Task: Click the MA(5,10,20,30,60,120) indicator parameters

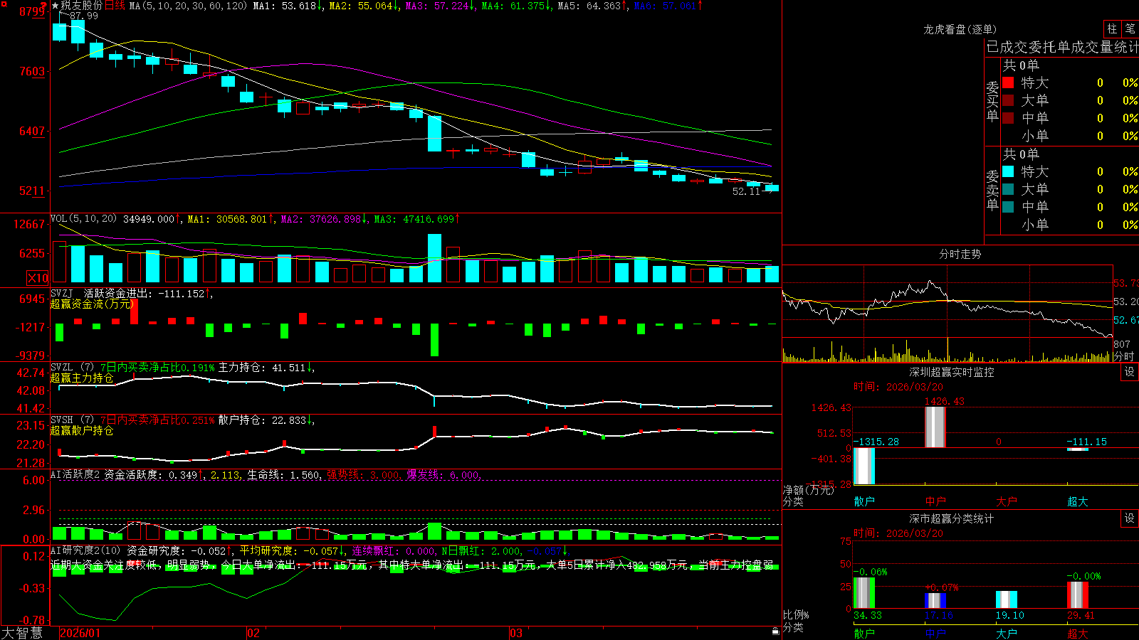Action: (188, 6)
